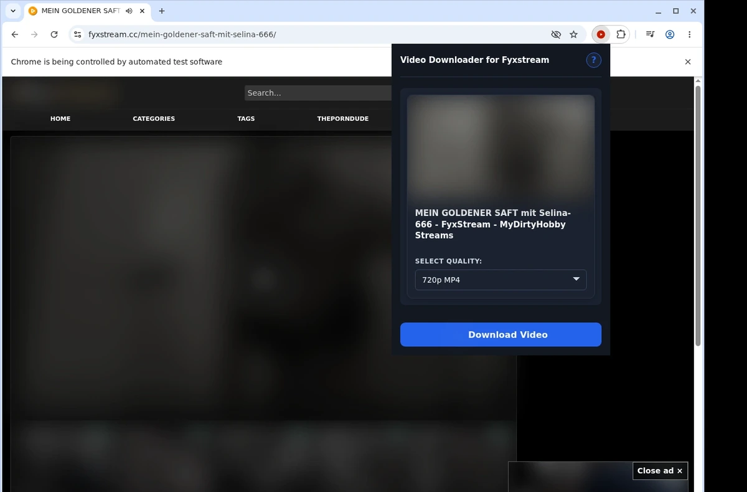View site information icon in address bar

(77, 34)
